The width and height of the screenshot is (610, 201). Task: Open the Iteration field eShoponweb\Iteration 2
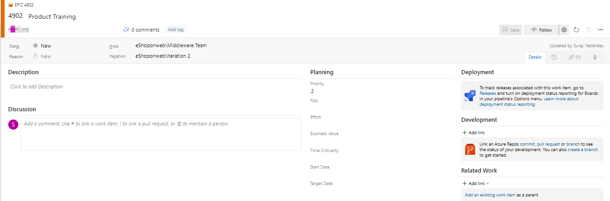click(163, 56)
